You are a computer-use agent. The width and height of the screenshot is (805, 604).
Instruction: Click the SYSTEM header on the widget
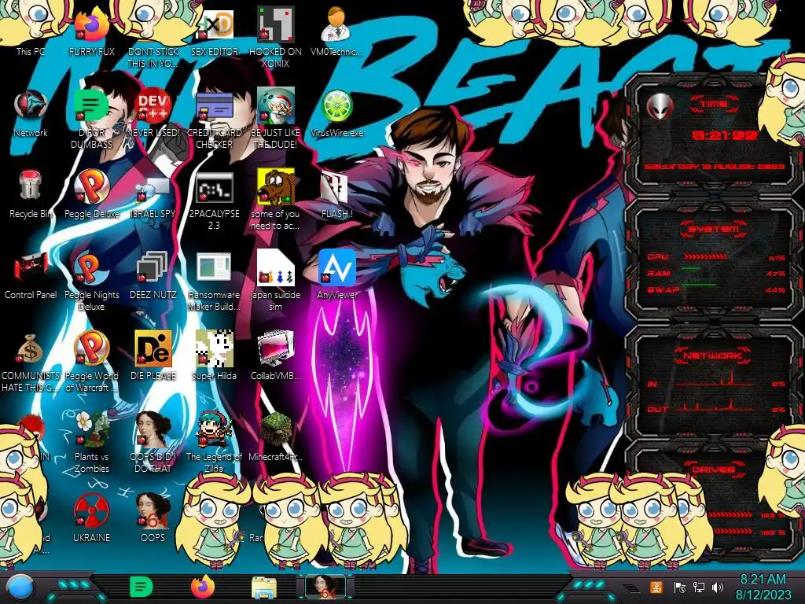tap(714, 229)
